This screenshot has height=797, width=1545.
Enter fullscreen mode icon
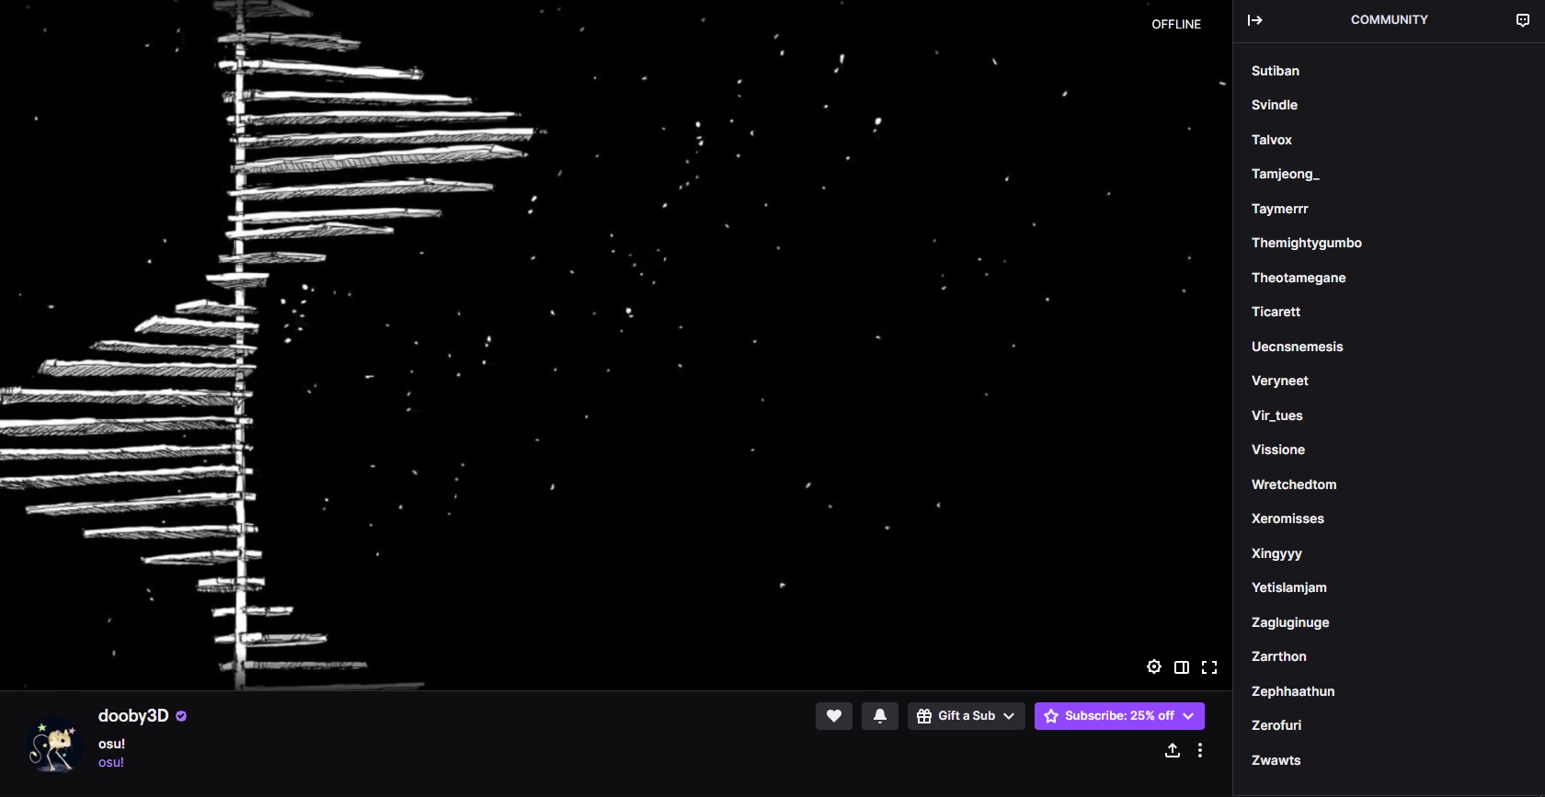pyautogui.click(x=1209, y=667)
